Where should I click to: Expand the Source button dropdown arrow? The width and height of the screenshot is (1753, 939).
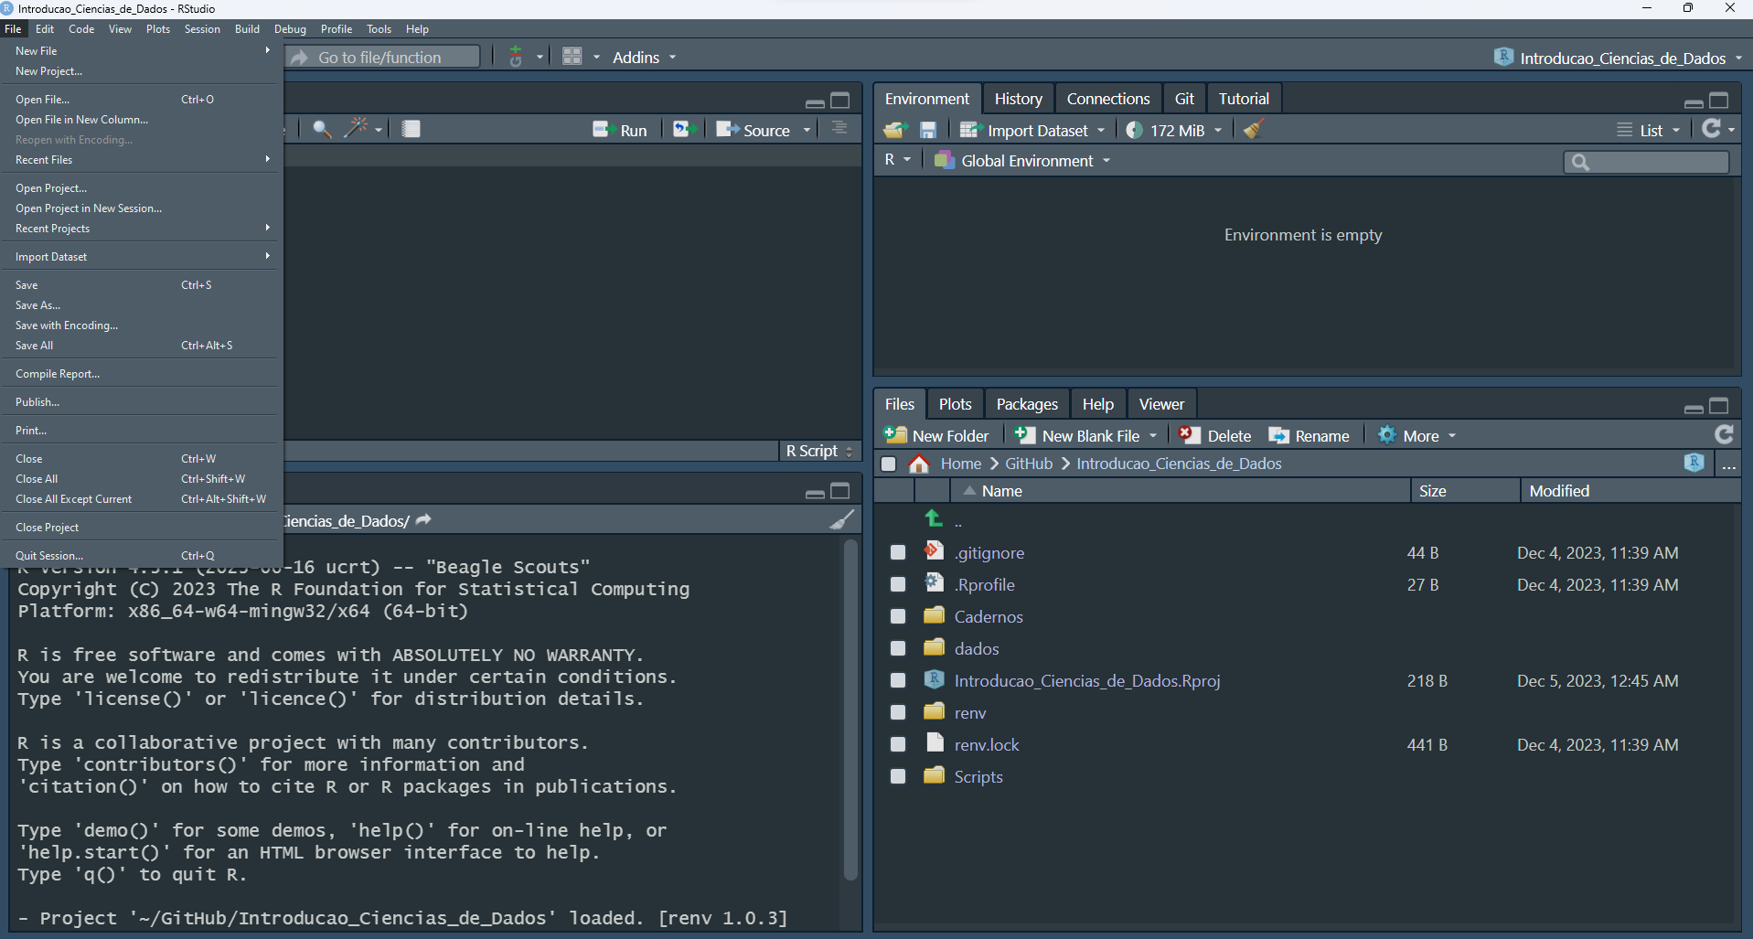click(x=807, y=130)
